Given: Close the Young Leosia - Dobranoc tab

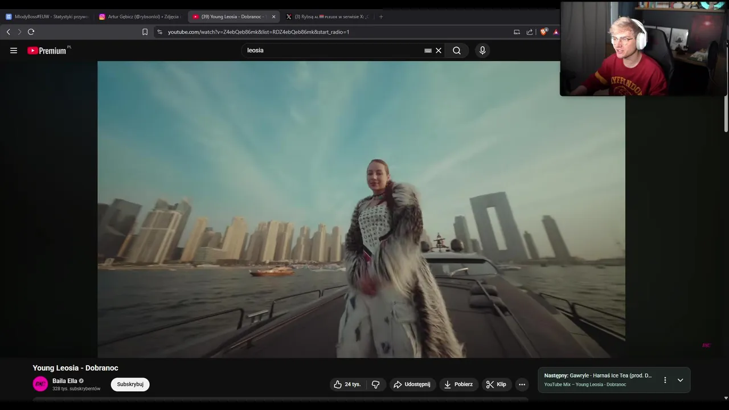Looking at the screenshot, I should point(273,17).
